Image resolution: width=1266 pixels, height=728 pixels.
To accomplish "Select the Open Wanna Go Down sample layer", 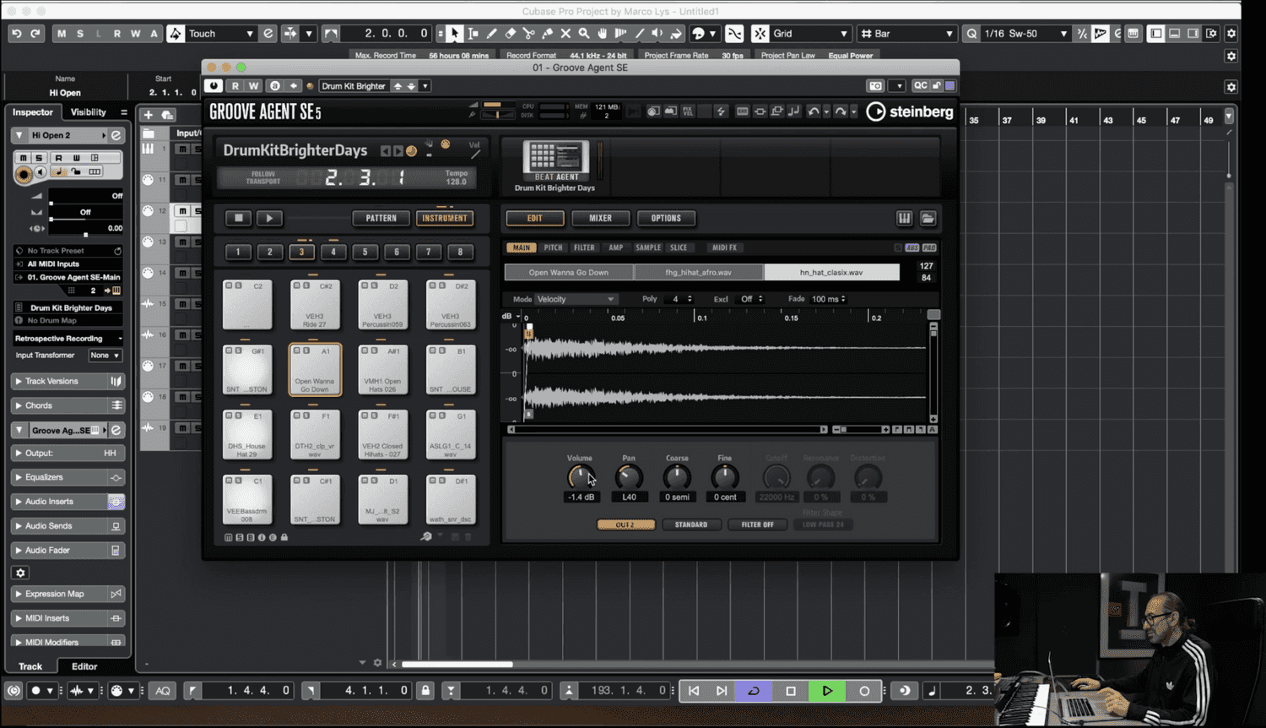I will (x=568, y=272).
